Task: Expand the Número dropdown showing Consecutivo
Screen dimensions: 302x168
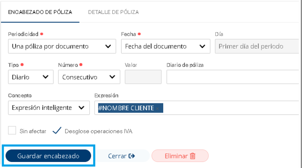Action: (x=89, y=77)
